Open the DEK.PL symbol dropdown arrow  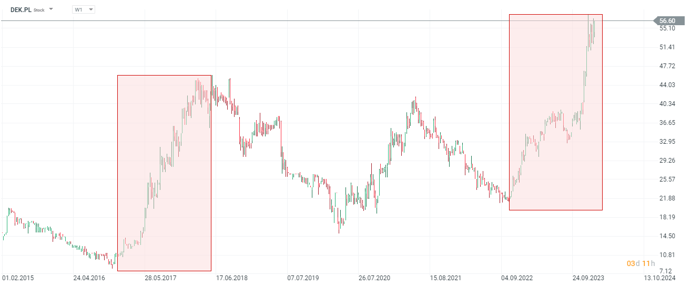click(51, 9)
